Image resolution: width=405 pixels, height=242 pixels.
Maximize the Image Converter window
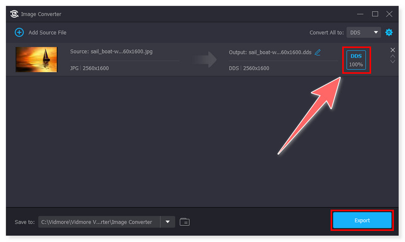click(375, 14)
